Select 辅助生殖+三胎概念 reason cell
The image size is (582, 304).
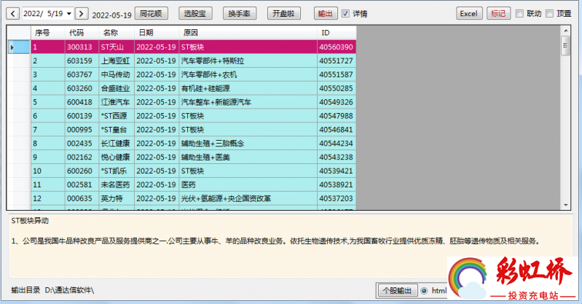pyautogui.click(x=248, y=144)
